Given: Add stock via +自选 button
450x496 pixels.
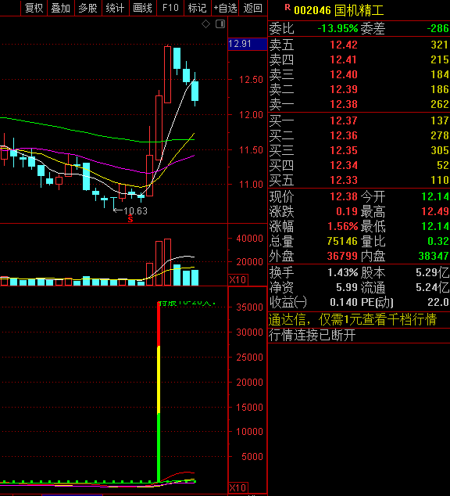Looking at the screenshot, I should (225, 8).
